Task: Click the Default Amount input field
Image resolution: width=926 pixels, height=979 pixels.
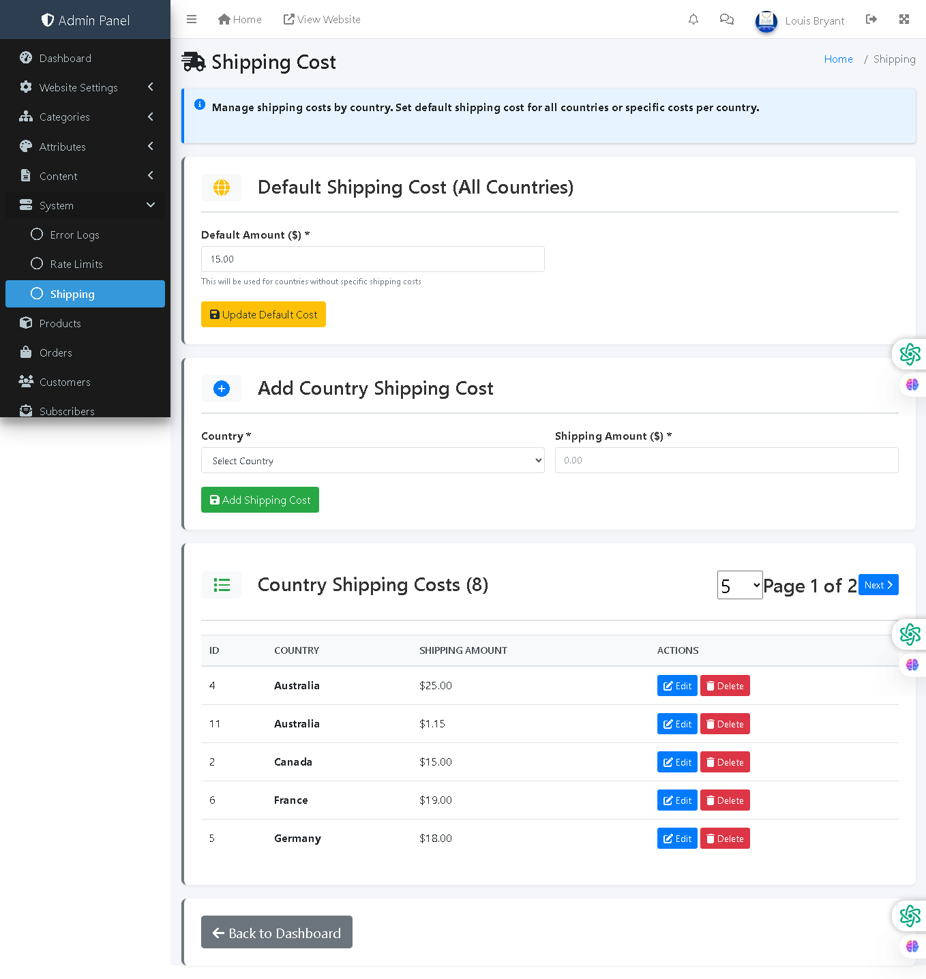Action: coord(372,259)
